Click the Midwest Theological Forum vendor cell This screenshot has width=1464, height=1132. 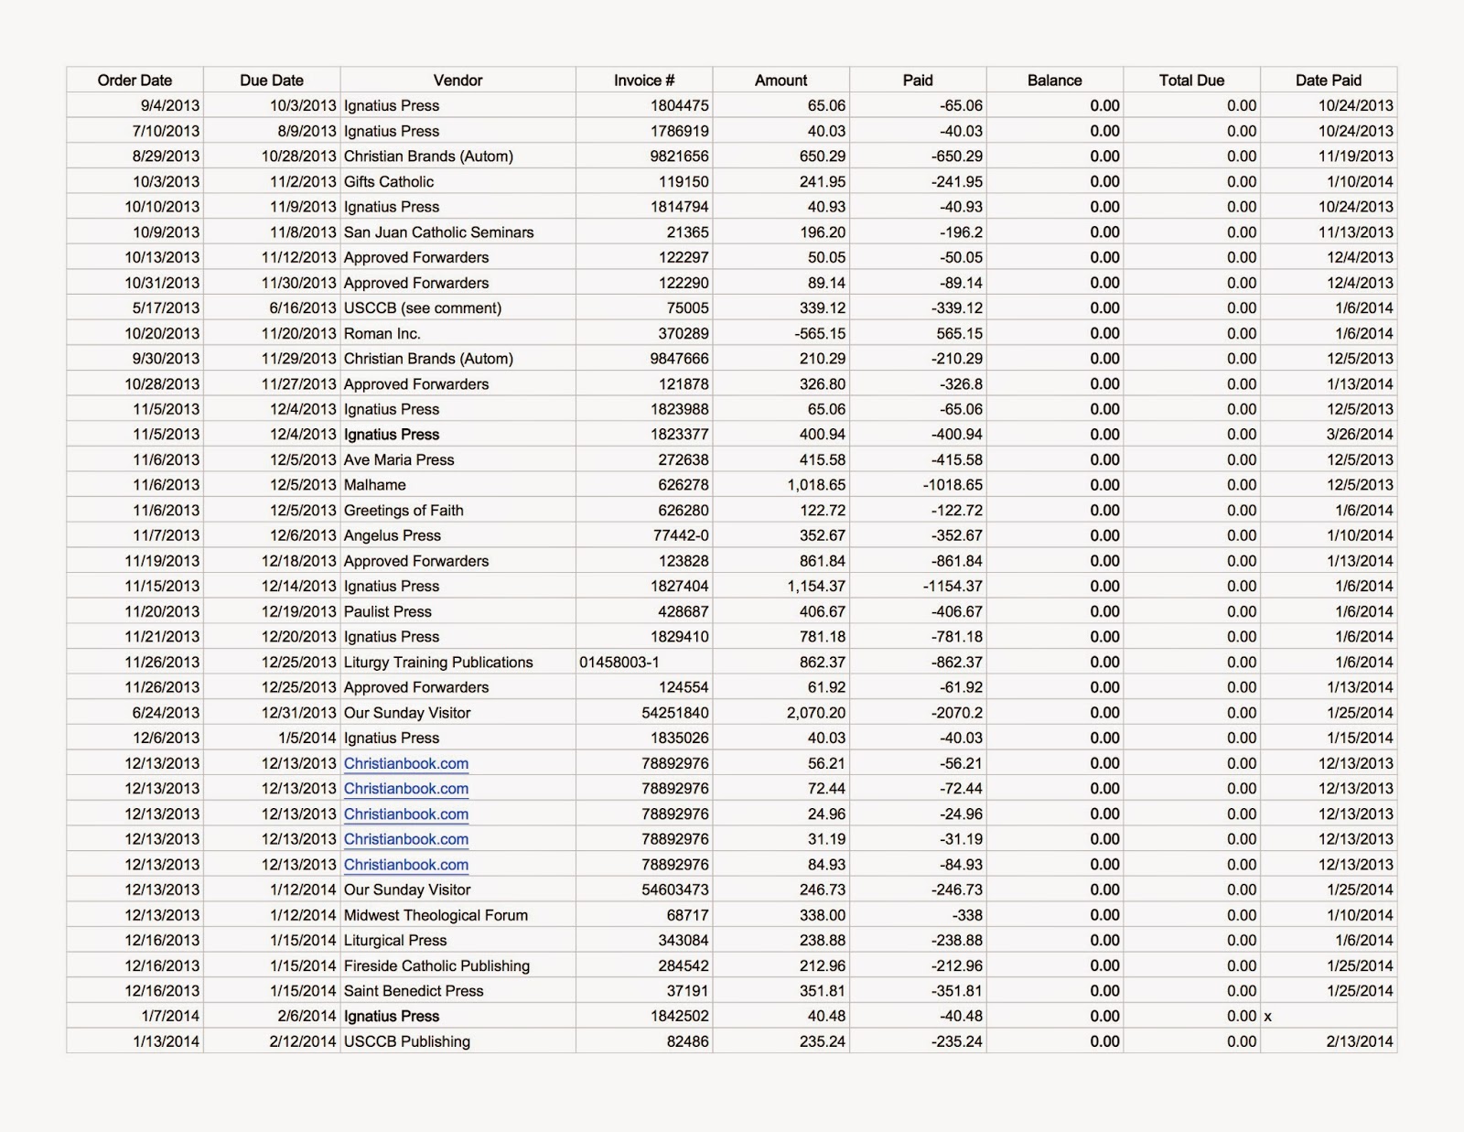tap(457, 915)
